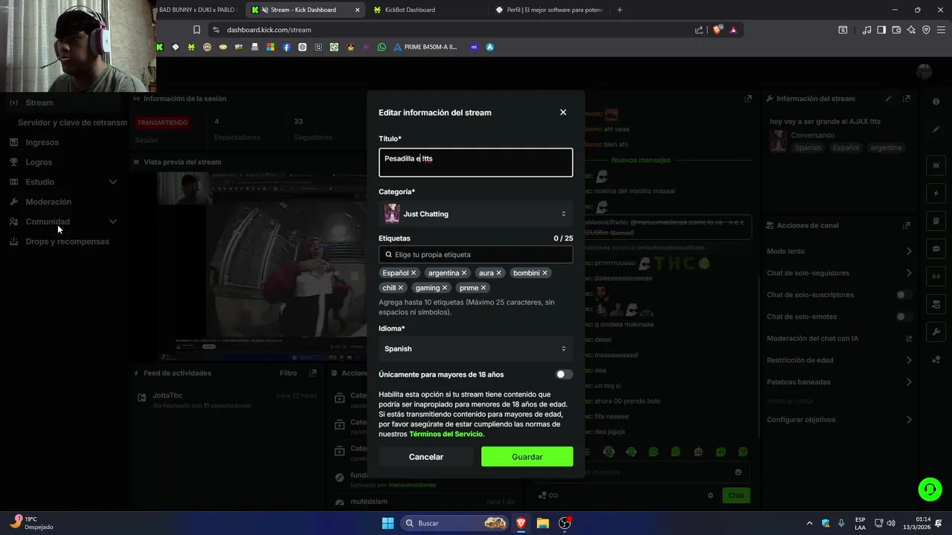Image resolution: width=952 pixels, height=535 pixels.
Task: Open the PRIME B450M-A bookmark
Action: pos(425,47)
